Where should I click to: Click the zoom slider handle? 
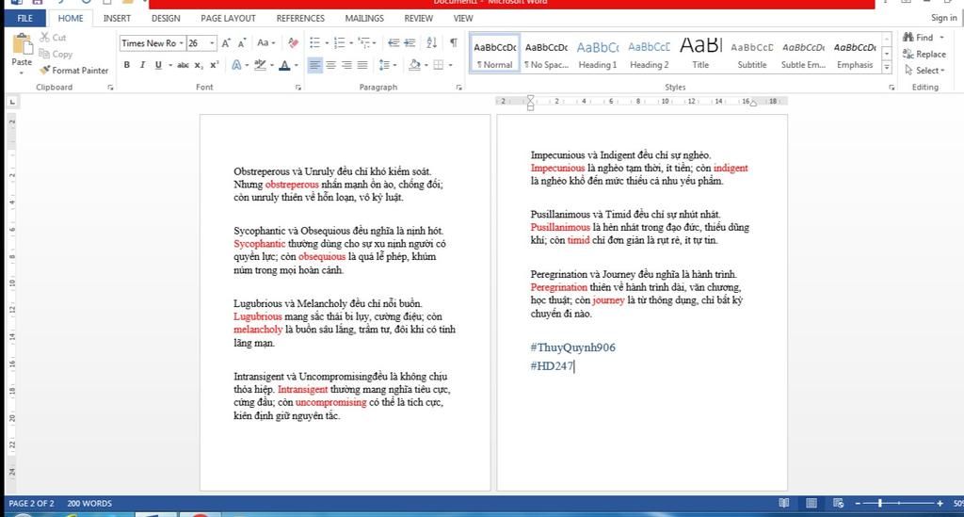(x=879, y=503)
